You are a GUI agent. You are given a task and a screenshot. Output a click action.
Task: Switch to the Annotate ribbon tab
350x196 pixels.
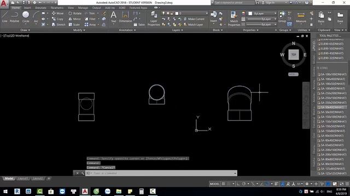[x=40, y=8]
